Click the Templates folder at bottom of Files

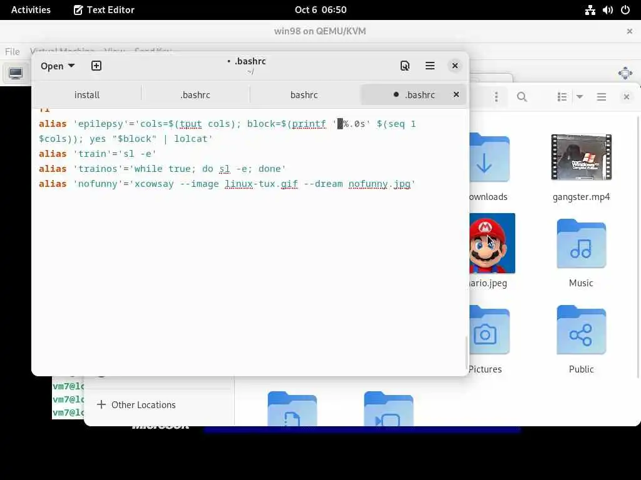tap(292, 409)
